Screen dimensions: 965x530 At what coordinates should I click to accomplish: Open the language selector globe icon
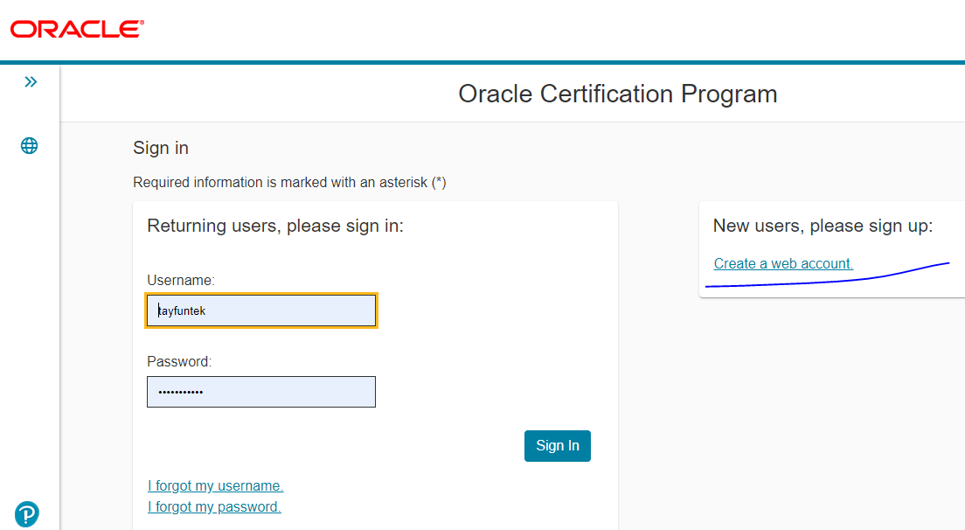pos(30,146)
